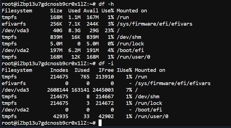231x128 pixels.
Task: Click the /boot/efi mount point in the df -h output
Action: click(130, 50)
